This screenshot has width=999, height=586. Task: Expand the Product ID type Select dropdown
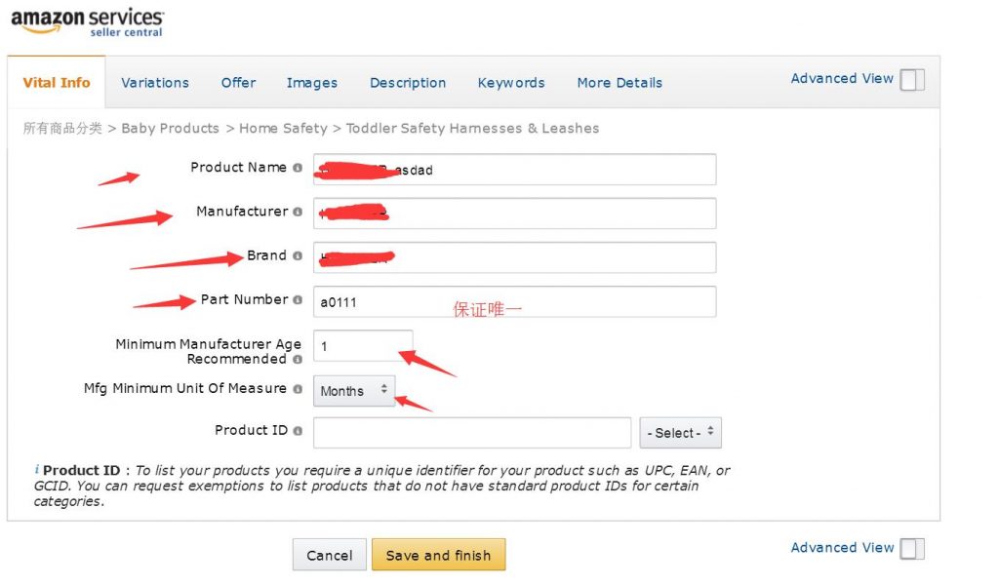point(680,433)
